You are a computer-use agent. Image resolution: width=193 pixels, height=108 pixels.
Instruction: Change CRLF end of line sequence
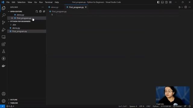coord(148,106)
